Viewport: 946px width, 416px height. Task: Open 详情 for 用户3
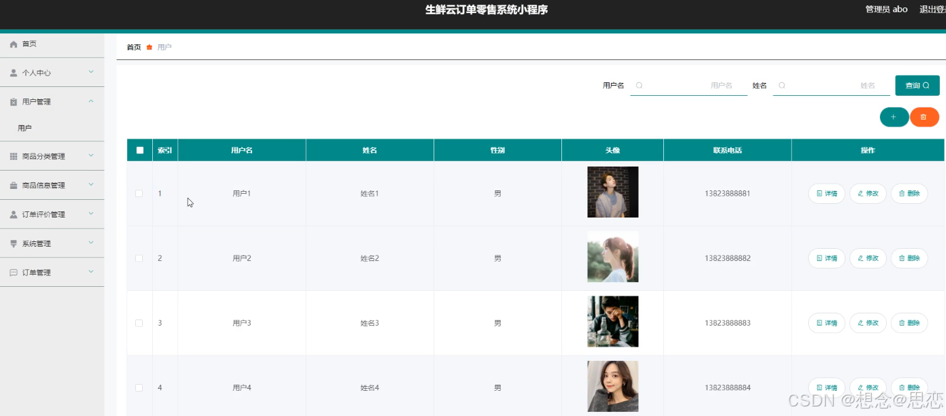pos(826,323)
